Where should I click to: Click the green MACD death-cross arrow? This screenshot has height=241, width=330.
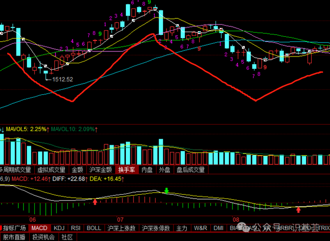(x=166, y=191)
